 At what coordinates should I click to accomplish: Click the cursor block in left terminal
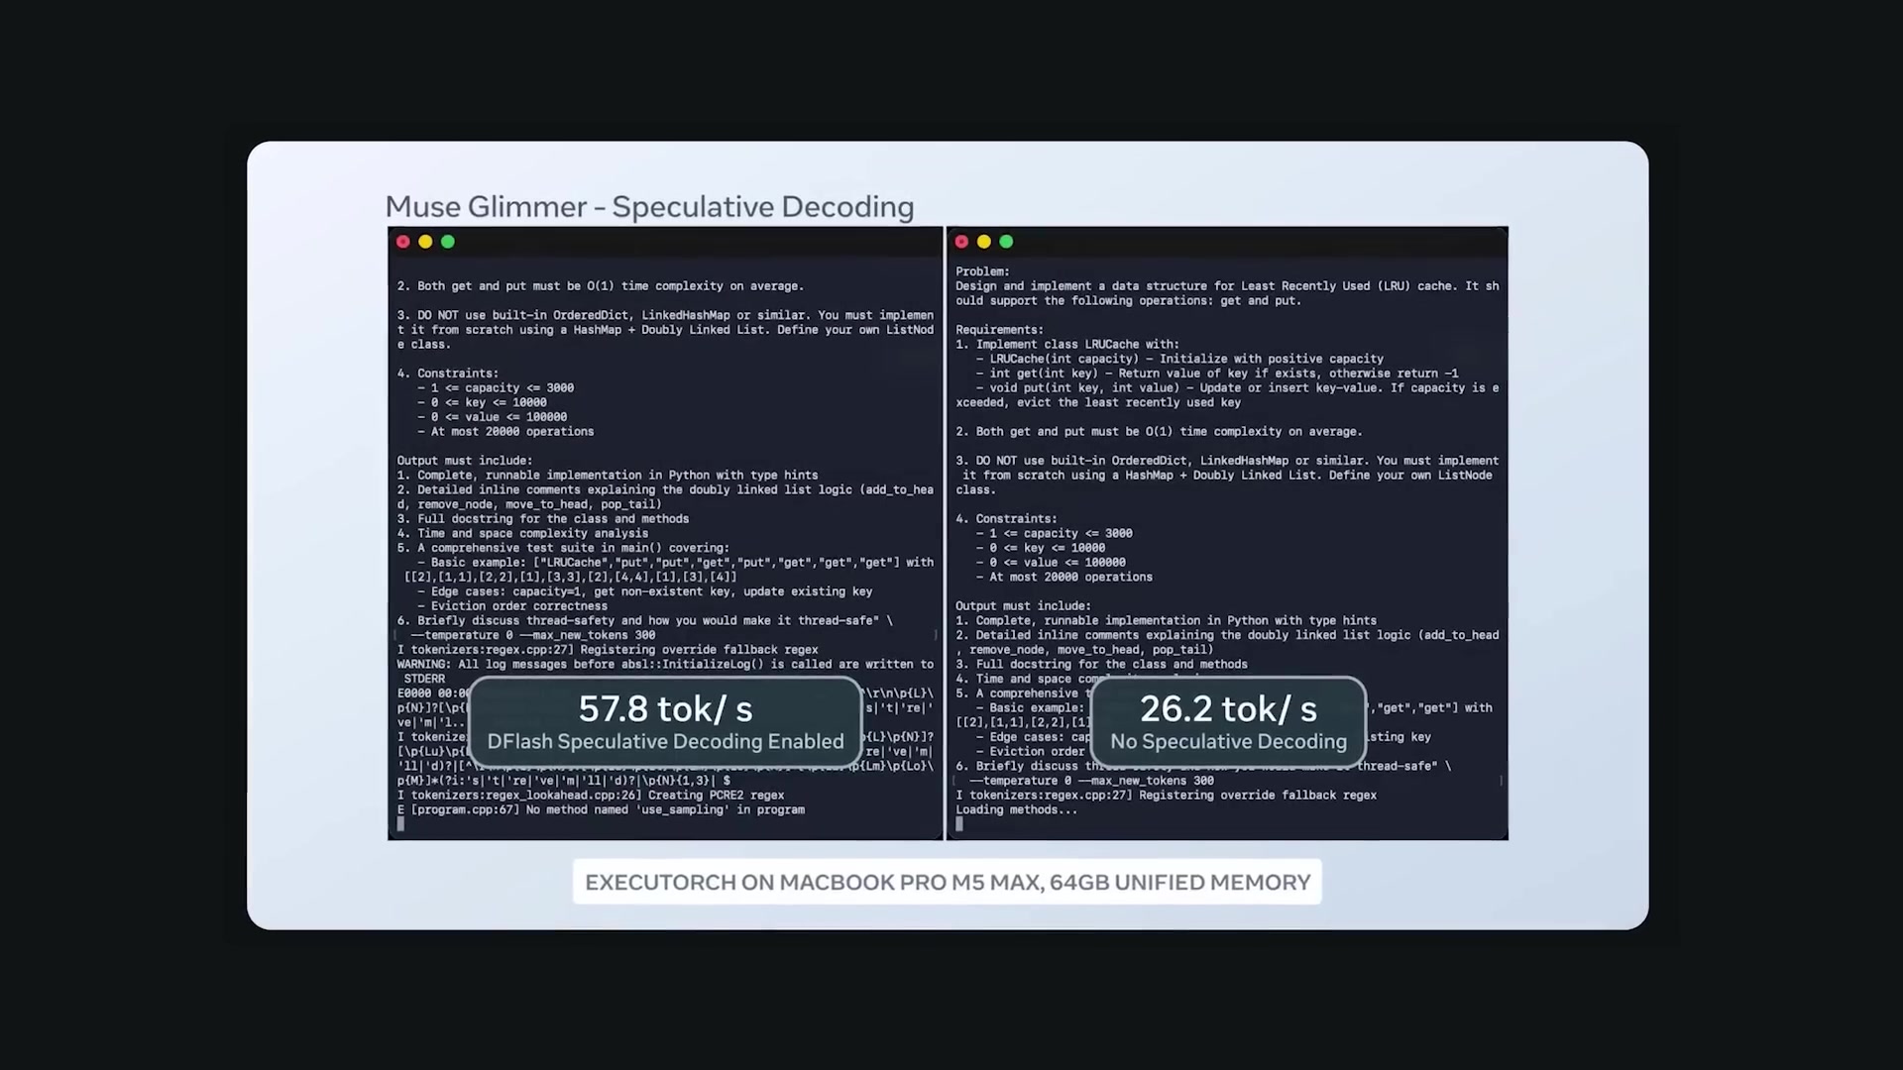400,823
